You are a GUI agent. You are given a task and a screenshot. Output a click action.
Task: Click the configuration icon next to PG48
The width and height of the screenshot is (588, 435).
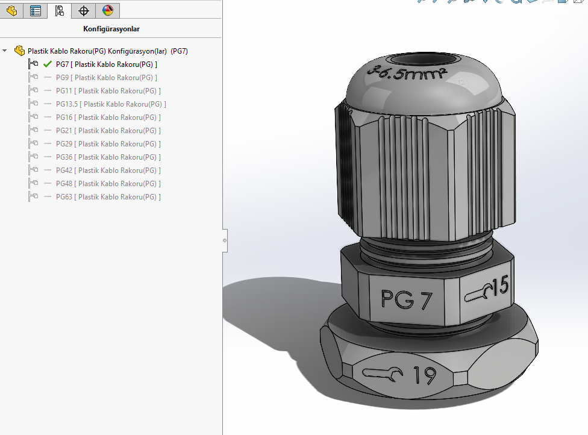[x=33, y=183]
